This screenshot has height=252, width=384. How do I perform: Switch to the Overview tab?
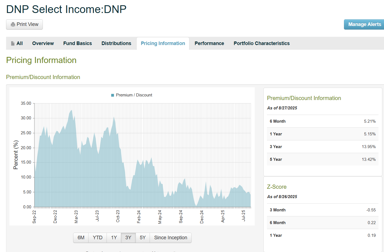(43, 43)
